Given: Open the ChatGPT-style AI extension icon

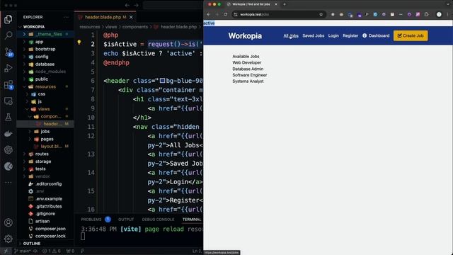Looking at the screenshot, I should [8, 149].
